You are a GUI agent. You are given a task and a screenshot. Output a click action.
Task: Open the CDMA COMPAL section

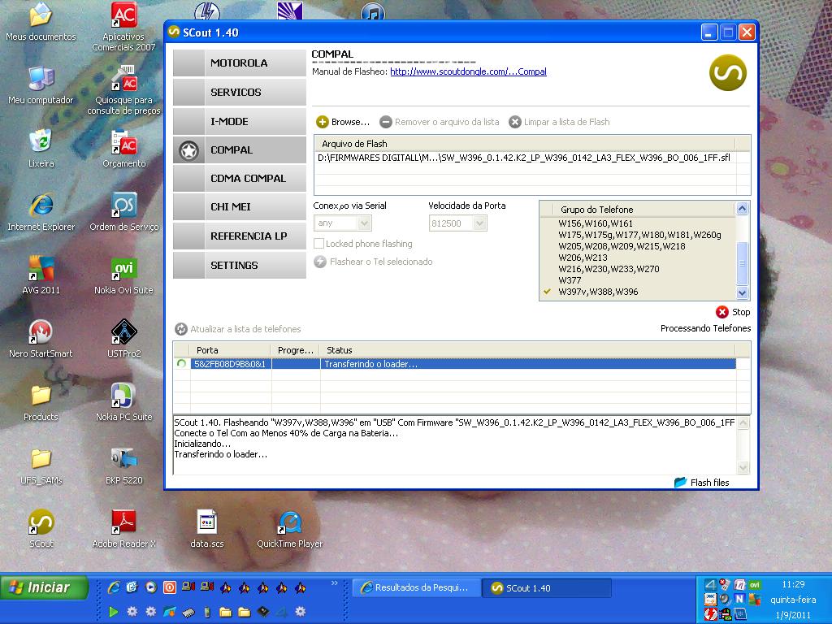pos(240,179)
